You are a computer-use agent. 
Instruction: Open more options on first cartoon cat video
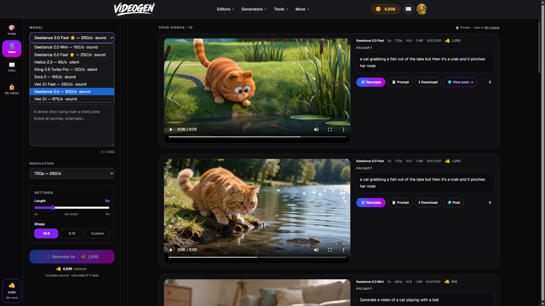(x=343, y=129)
